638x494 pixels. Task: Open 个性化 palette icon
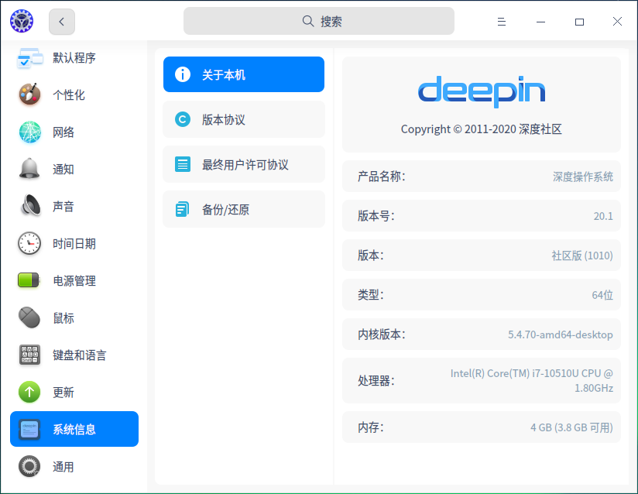(29, 94)
